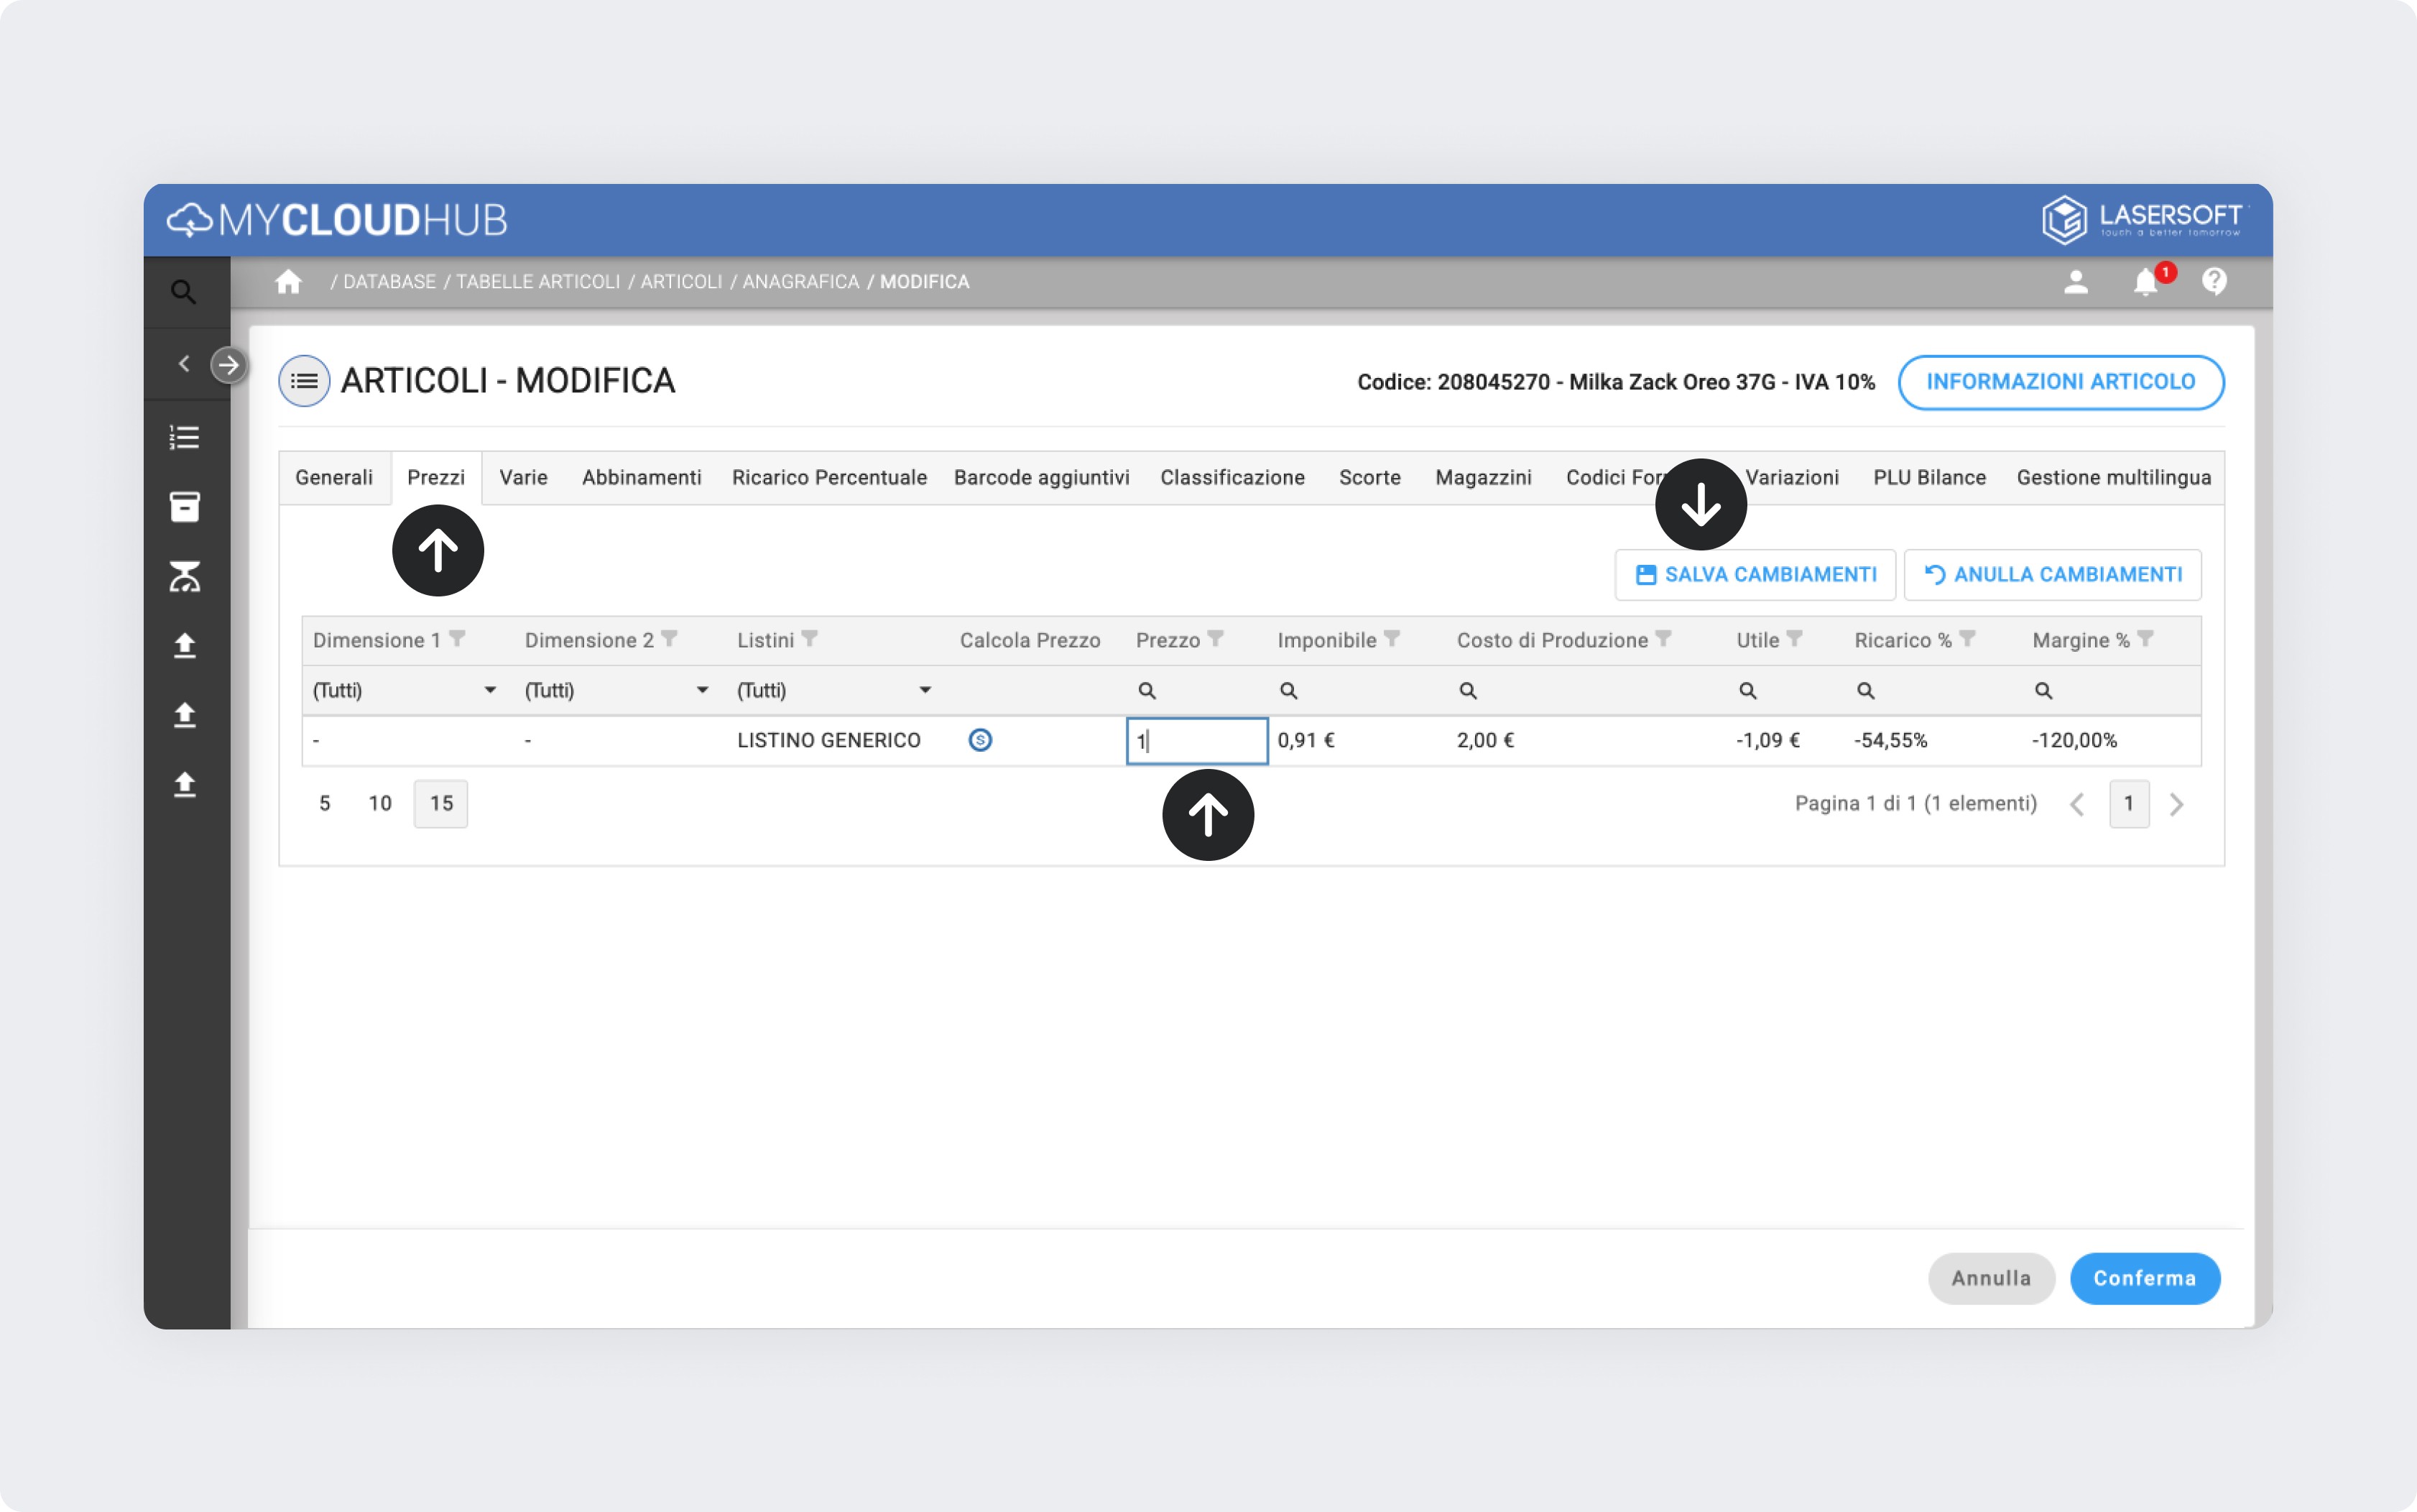This screenshot has width=2417, height=1512.
Task: Click the Prezzo column filter icon
Action: click(1216, 639)
